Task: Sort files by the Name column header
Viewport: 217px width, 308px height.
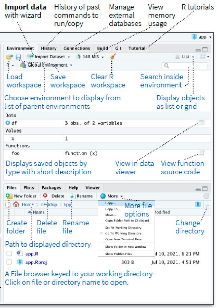Action: (39, 212)
